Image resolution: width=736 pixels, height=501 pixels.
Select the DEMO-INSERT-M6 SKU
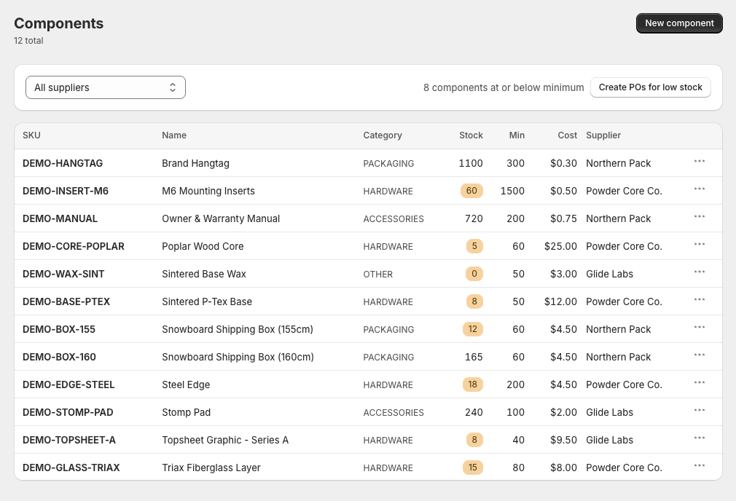pyautogui.click(x=66, y=191)
